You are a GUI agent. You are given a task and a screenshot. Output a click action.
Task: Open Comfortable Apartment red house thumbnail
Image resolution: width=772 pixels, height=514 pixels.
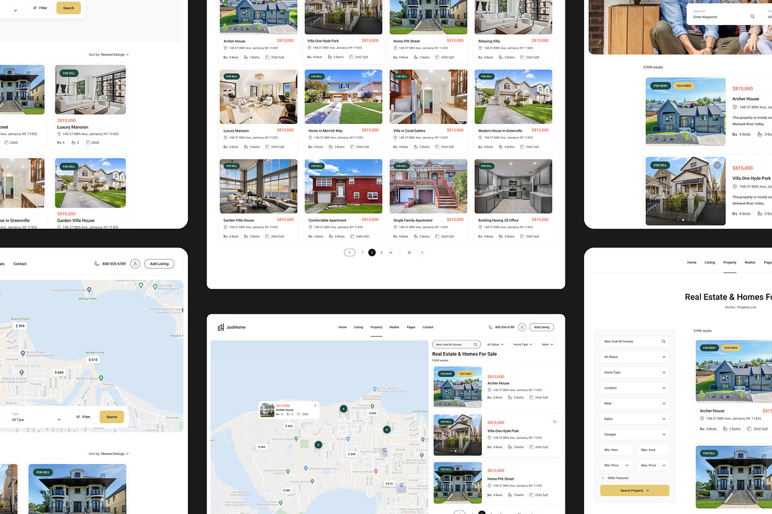pyautogui.click(x=344, y=186)
